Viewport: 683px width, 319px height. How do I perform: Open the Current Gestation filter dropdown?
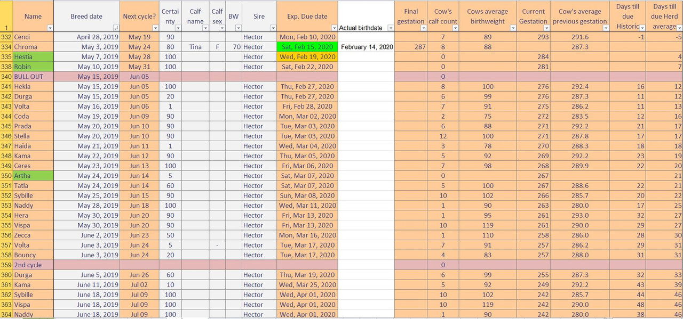[x=546, y=28]
